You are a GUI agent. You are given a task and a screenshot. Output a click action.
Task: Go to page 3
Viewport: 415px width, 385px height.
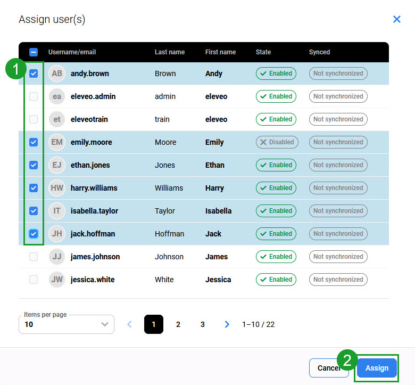coord(203,324)
